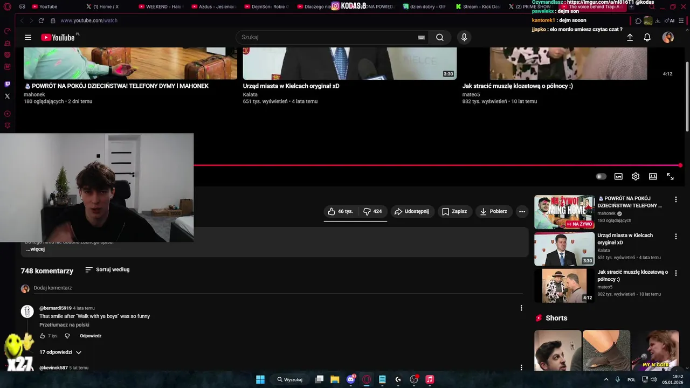
Task: Switch to the WEEKEND - Halo tab
Action: (x=161, y=6)
